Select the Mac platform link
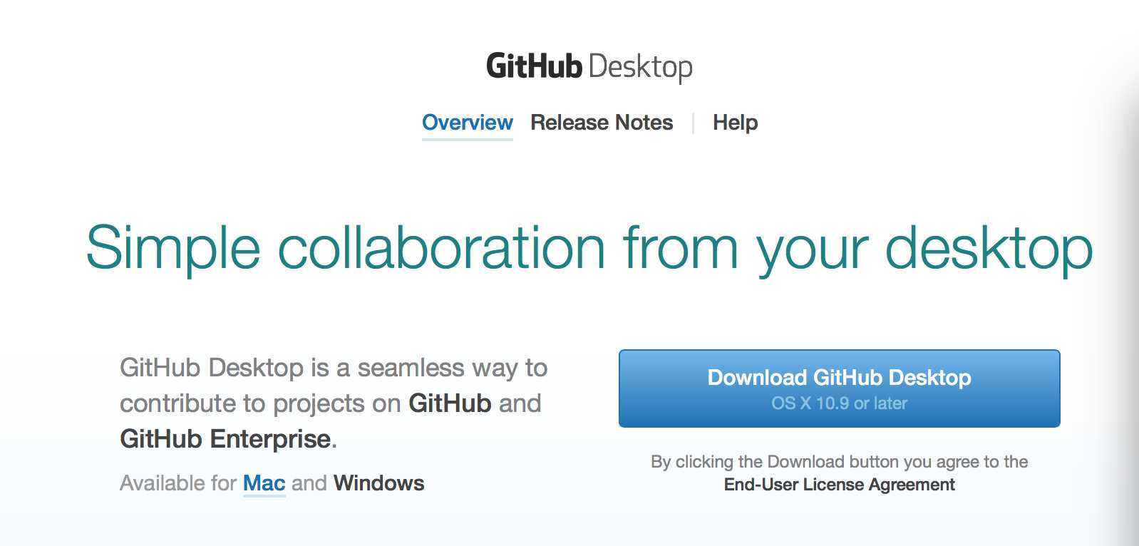 (264, 483)
